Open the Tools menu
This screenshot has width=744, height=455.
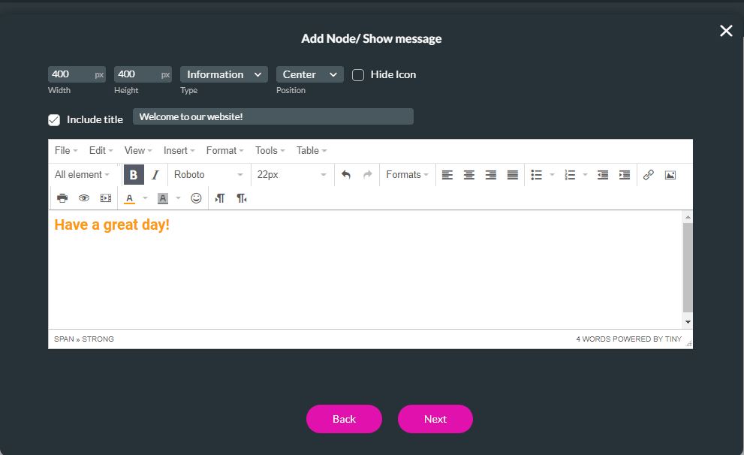pos(269,150)
